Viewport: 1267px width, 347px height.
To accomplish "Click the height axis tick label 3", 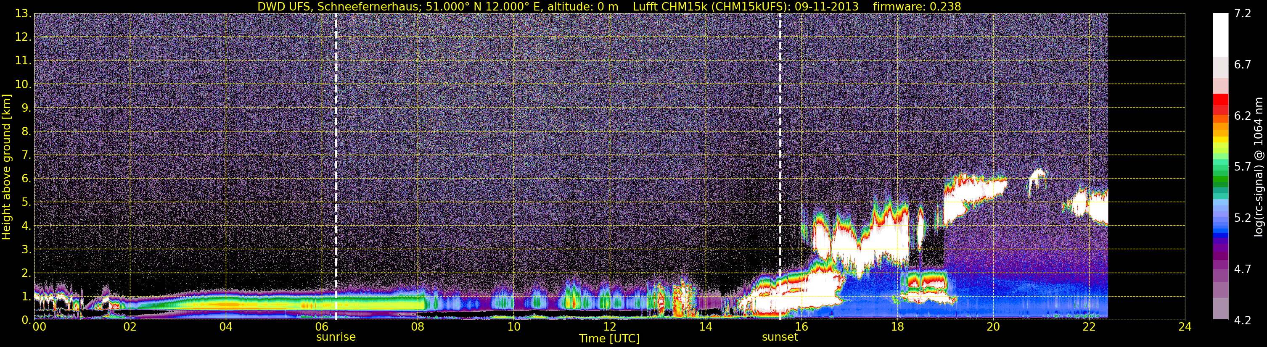I will pos(26,250).
